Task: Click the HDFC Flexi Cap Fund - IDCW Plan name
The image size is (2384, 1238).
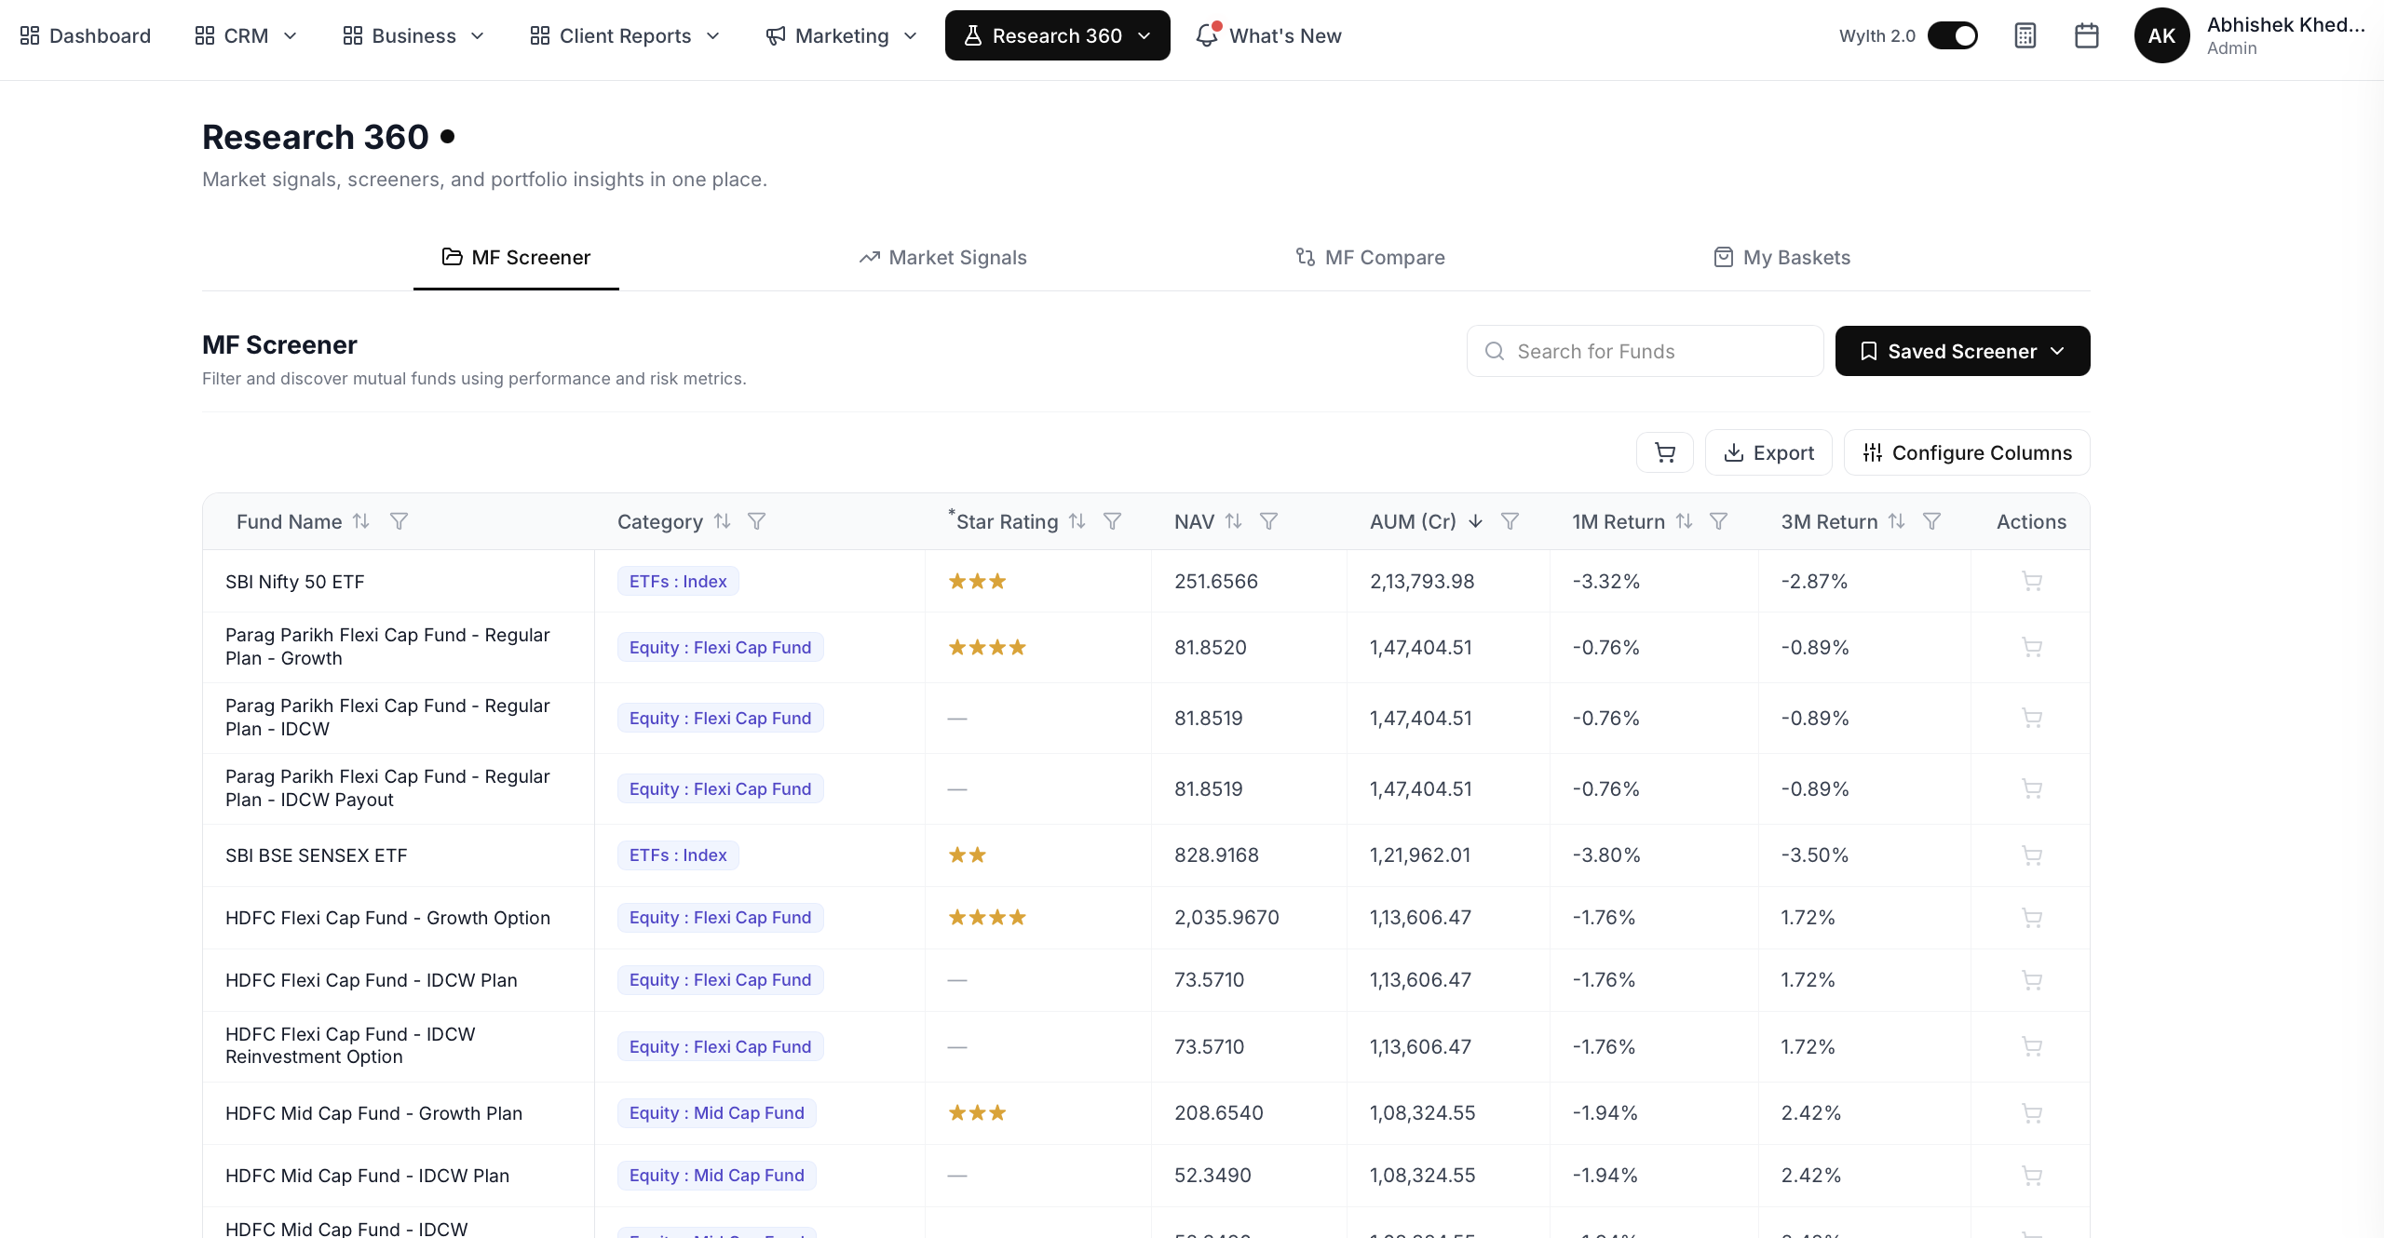Action: (x=372, y=980)
